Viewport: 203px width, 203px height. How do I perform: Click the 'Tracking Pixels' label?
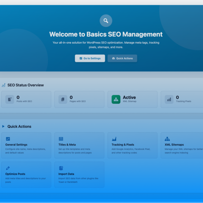click(184, 101)
